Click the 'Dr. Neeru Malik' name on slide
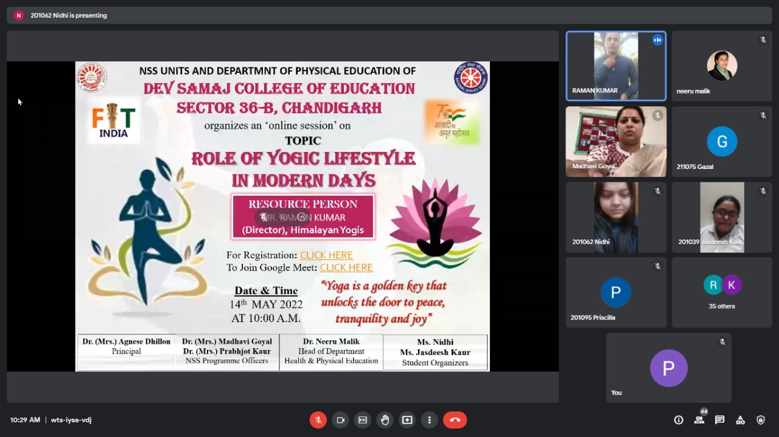This screenshot has width=779, height=437. coord(331,342)
